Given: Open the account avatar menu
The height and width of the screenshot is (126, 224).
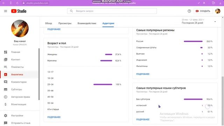Looking at the screenshot, I should pos(218,11).
